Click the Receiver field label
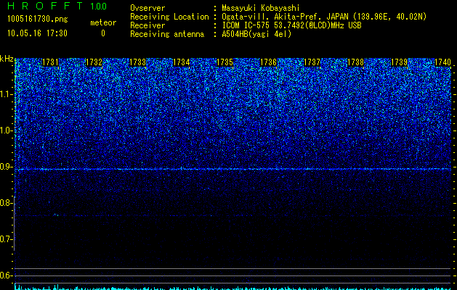This screenshot has height=290, width=457. (147, 25)
